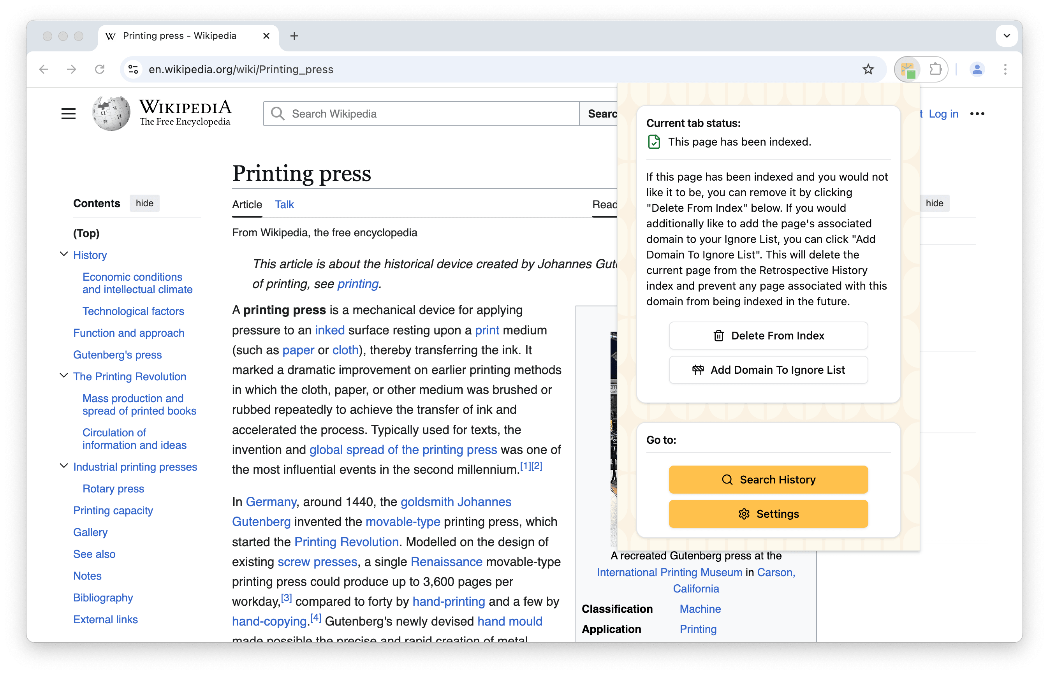Open the 'Renaissance' link
The width and height of the screenshot is (1049, 675).
[x=446, y=562]
